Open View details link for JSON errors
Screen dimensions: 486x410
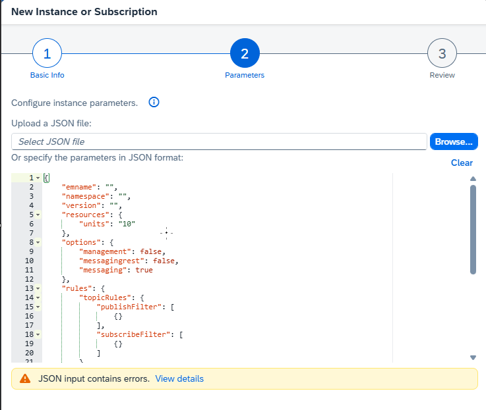179,378
